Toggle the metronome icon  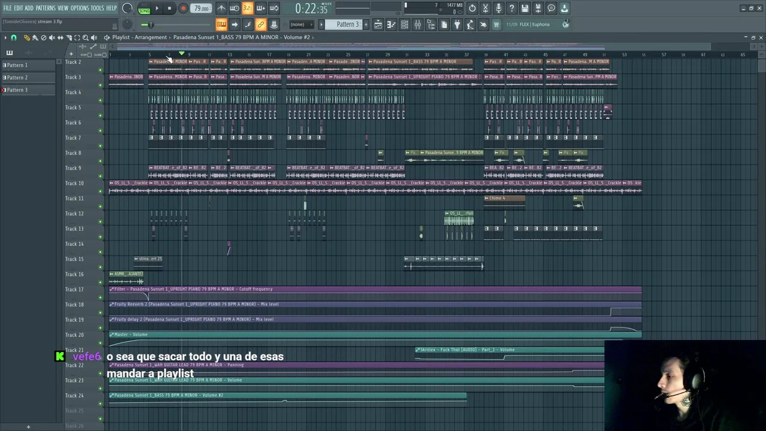pyautogui.click(x=221, y=8)
